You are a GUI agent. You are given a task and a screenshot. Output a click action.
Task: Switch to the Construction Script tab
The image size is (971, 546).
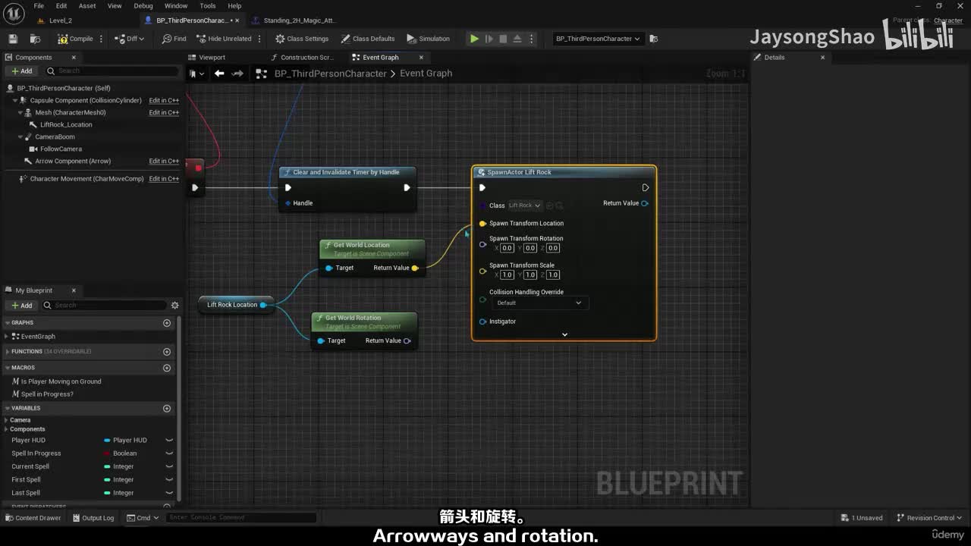[306, 58]
